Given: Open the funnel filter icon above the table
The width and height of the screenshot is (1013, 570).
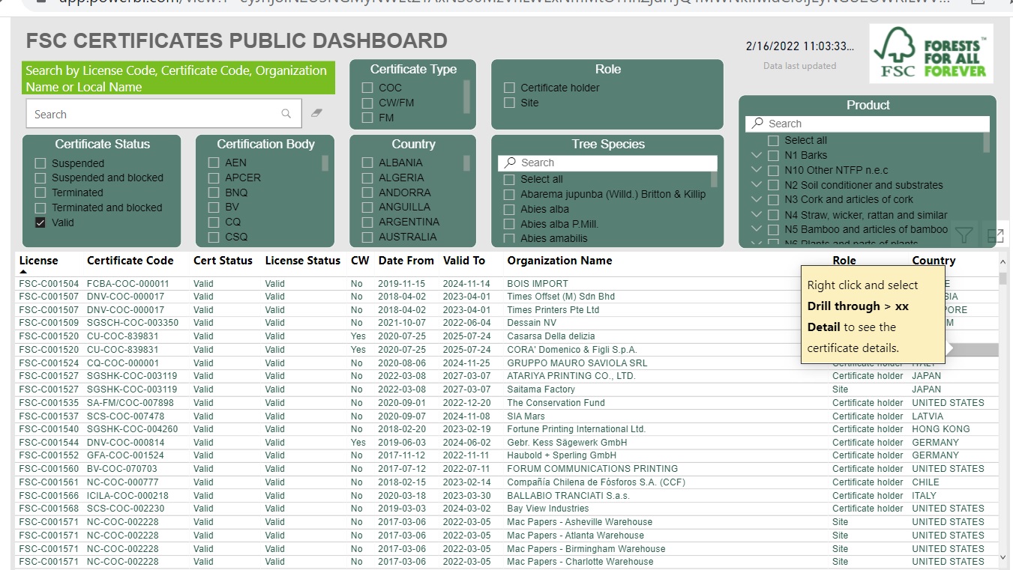Looking at the screenshot, I should 964,235.
